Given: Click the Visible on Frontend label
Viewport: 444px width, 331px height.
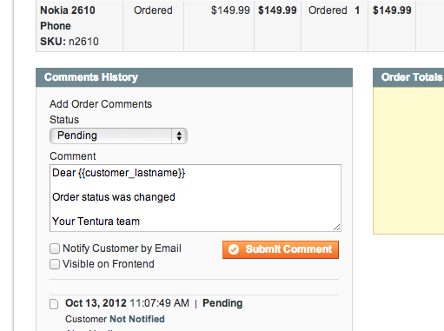Looking at the screenshot, I should tap(109, 264).
